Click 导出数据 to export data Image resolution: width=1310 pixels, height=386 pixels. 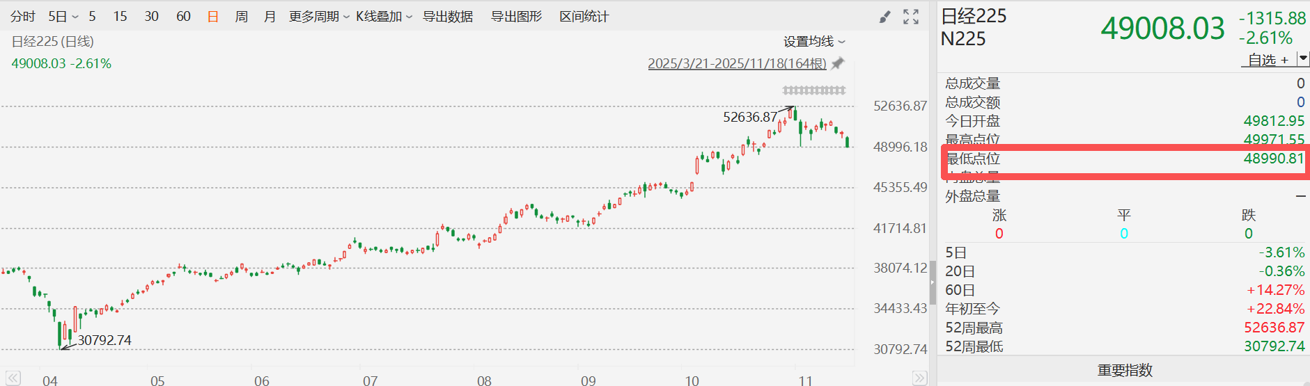point(448,16)
